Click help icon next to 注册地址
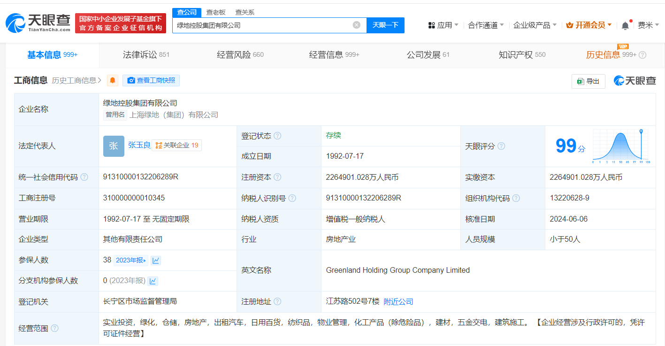The height and width of the screenshot is (346, 665). click(277, 301)
